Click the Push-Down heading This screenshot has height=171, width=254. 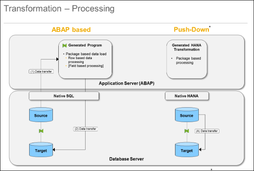point(191,30)
